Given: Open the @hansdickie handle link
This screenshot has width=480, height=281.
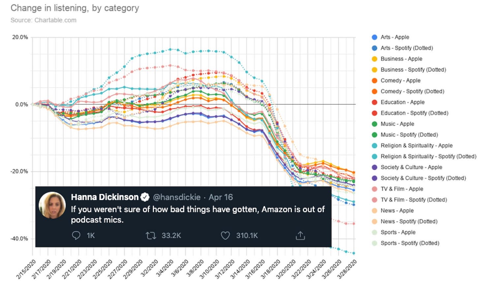Looking at the screenshot, I should (177, 197).
